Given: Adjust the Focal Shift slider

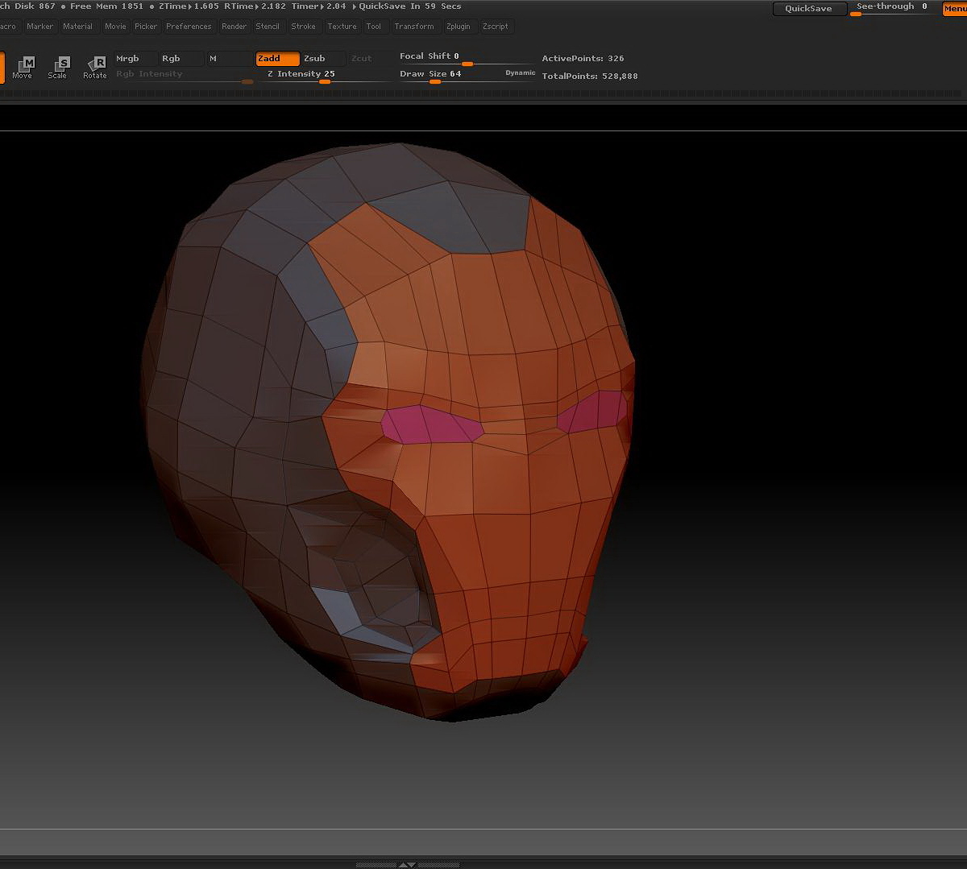Looking at the screenshot, I should tap(466, 58).
